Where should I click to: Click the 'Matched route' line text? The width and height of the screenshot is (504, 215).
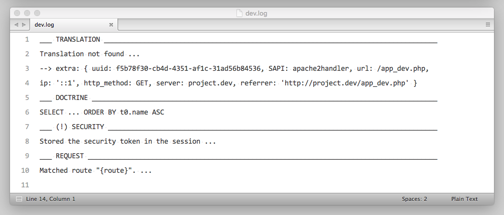coord(95,170)
